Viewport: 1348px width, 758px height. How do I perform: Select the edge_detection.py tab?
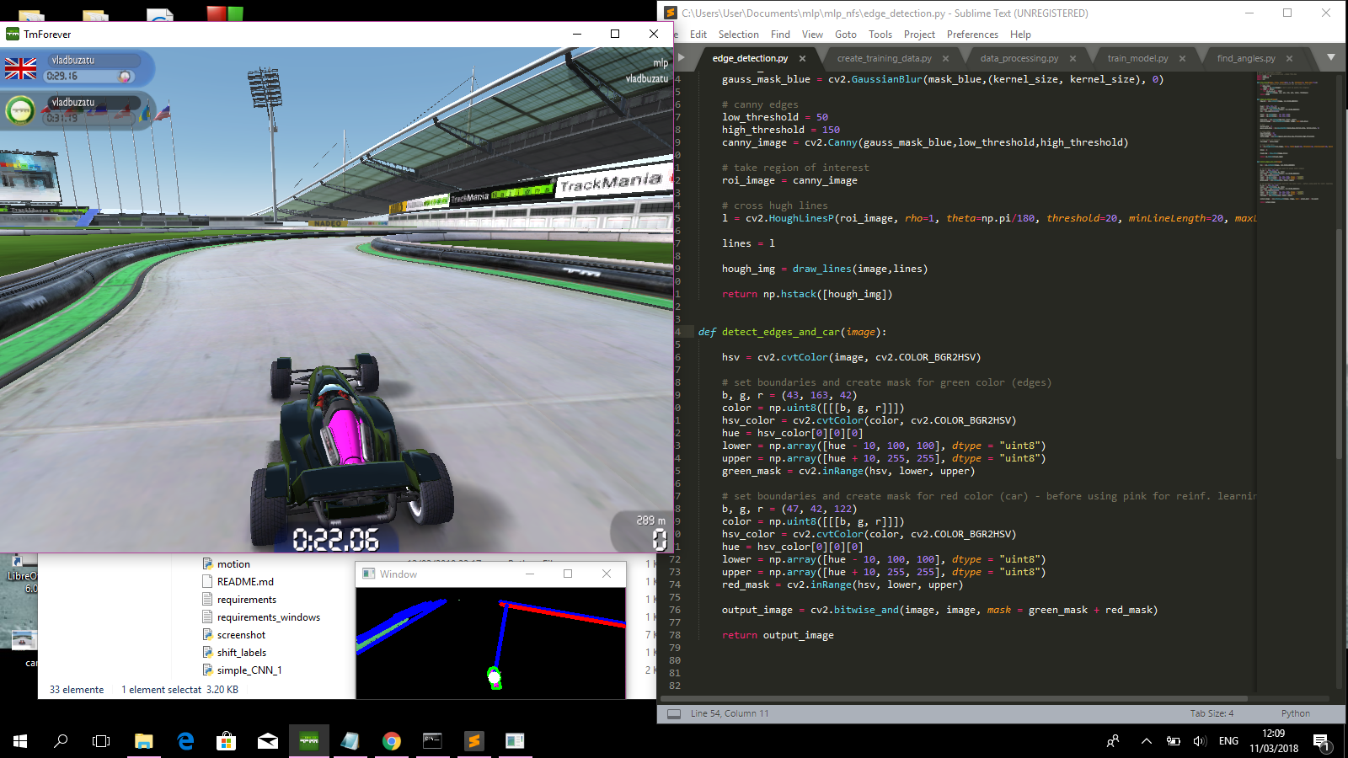tap(750, 58)
